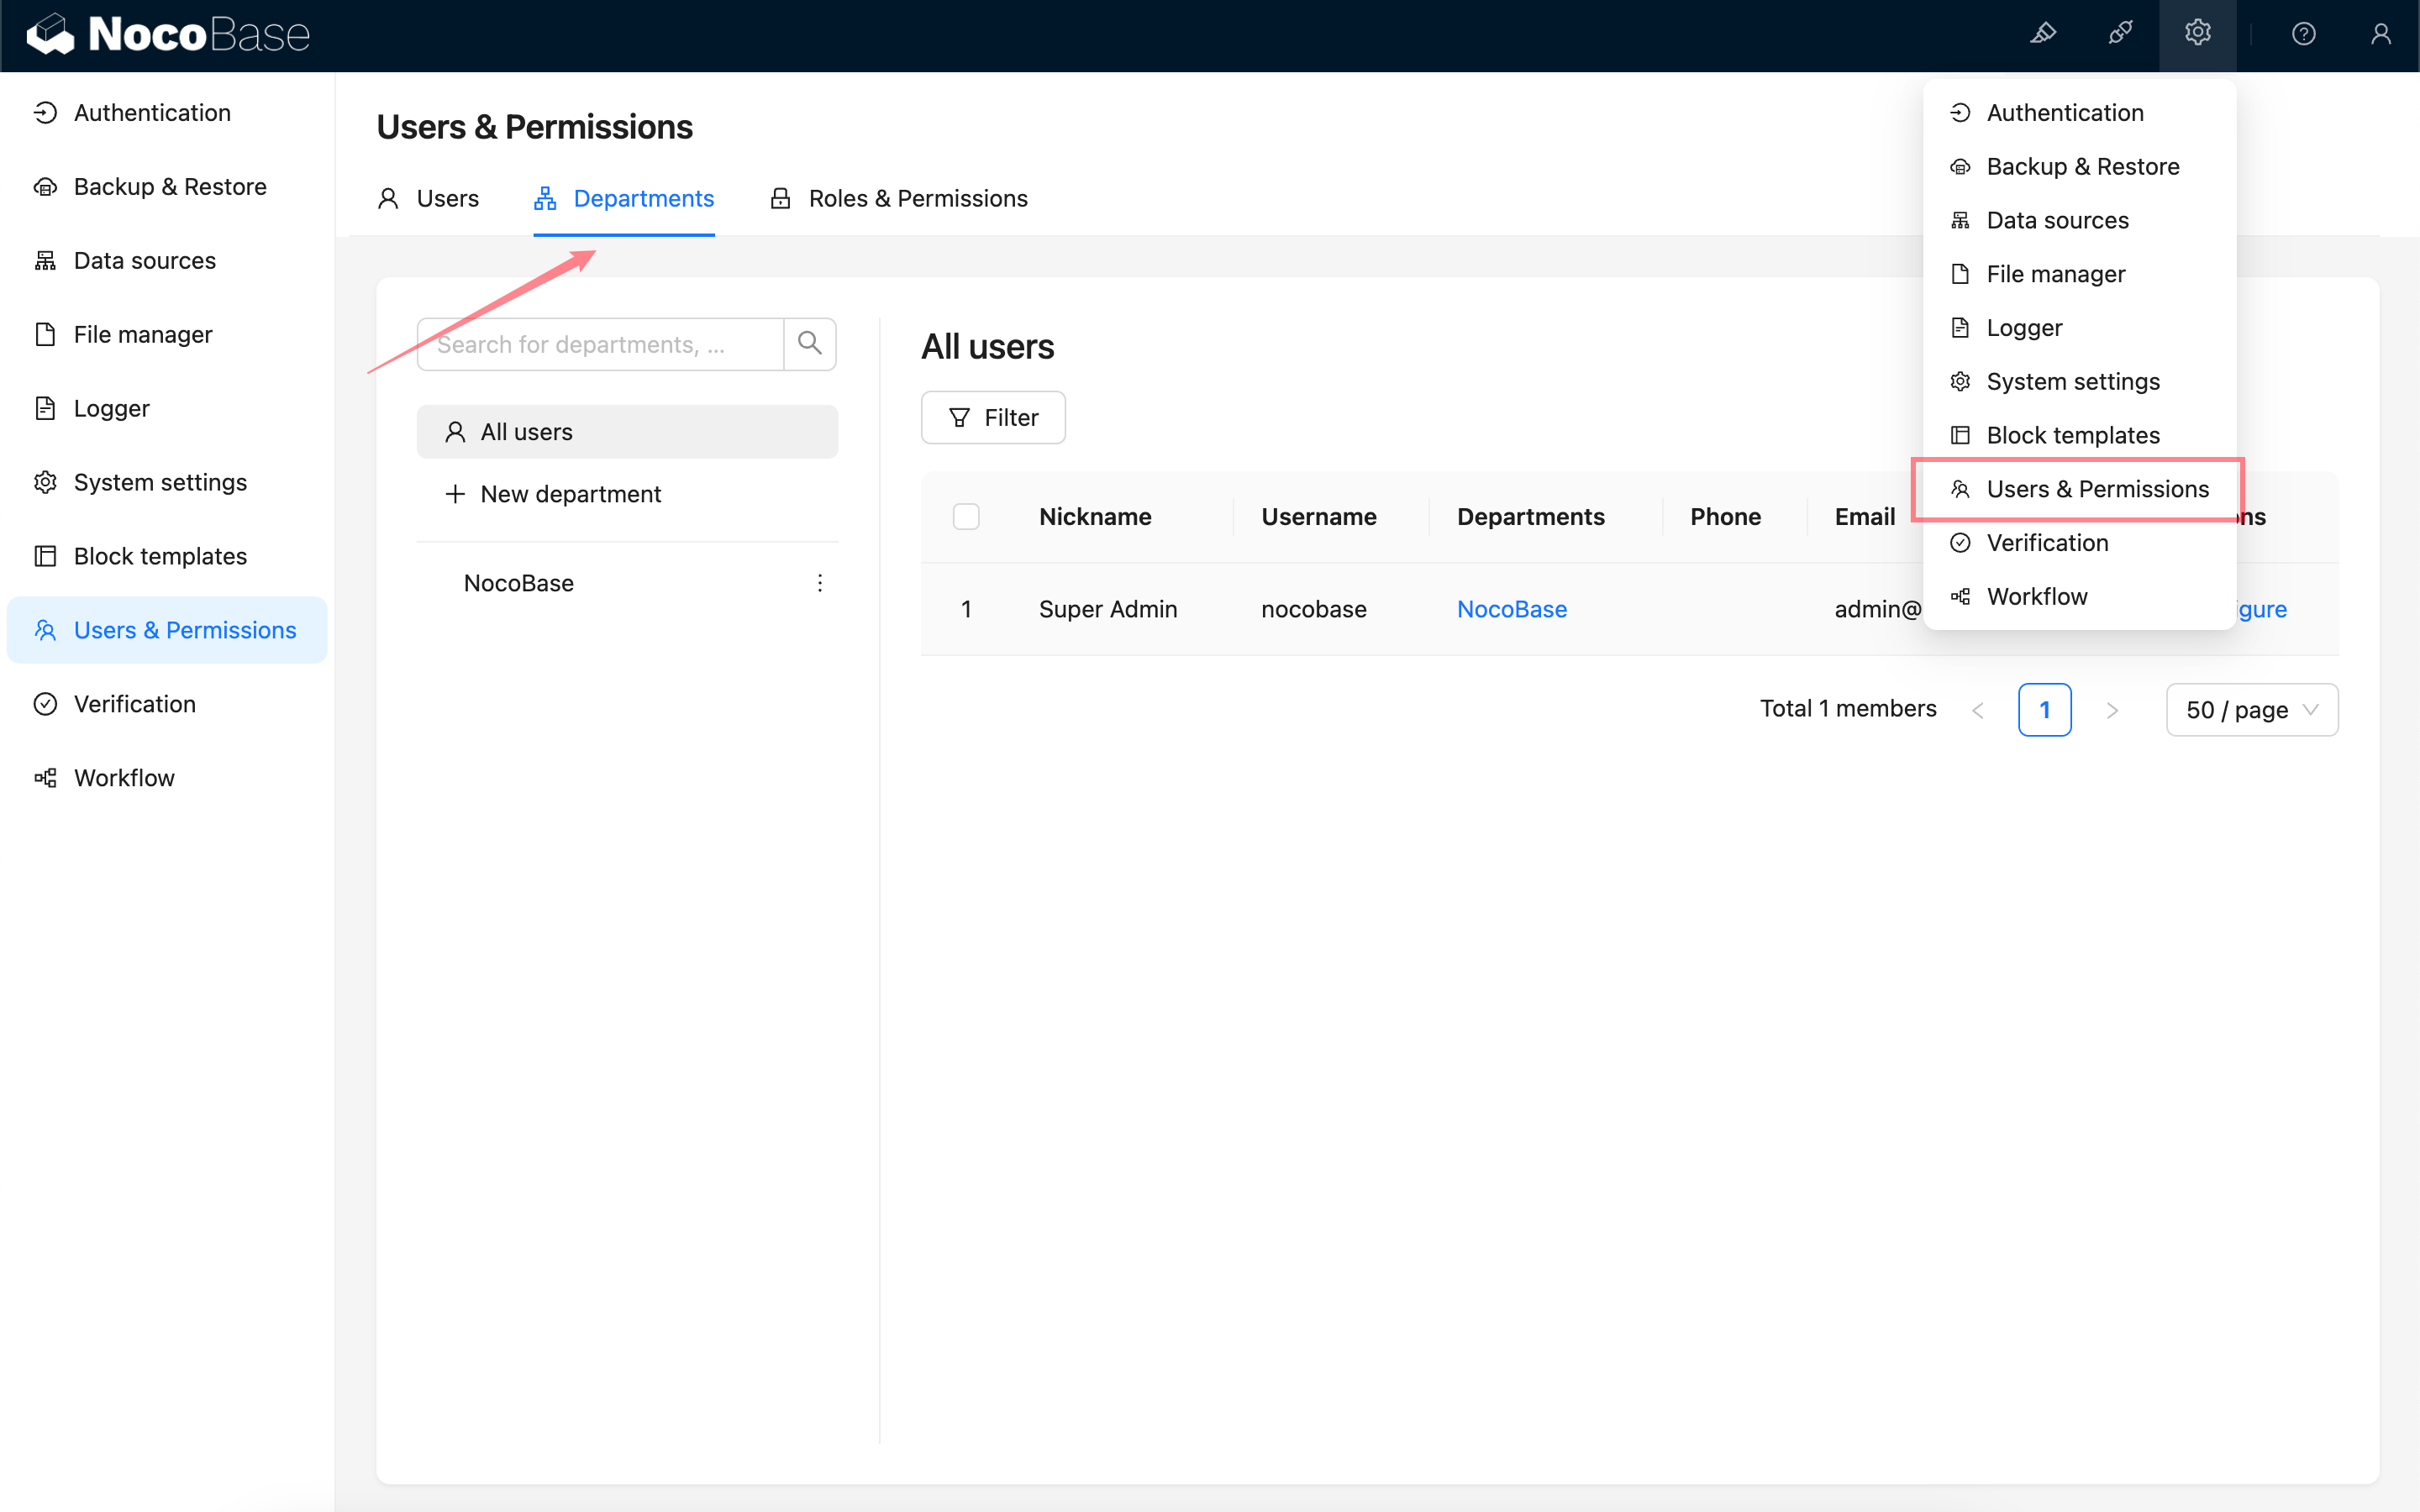The image size is (2420, 1512).
Task: Go to next page arrow in pagination
Action: point(2111,709)
